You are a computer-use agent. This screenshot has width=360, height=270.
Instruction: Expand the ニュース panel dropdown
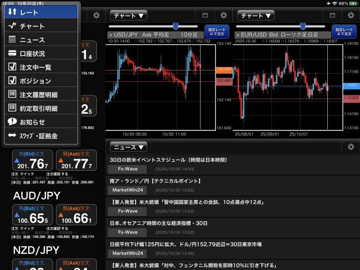click(x=128, y=147)
